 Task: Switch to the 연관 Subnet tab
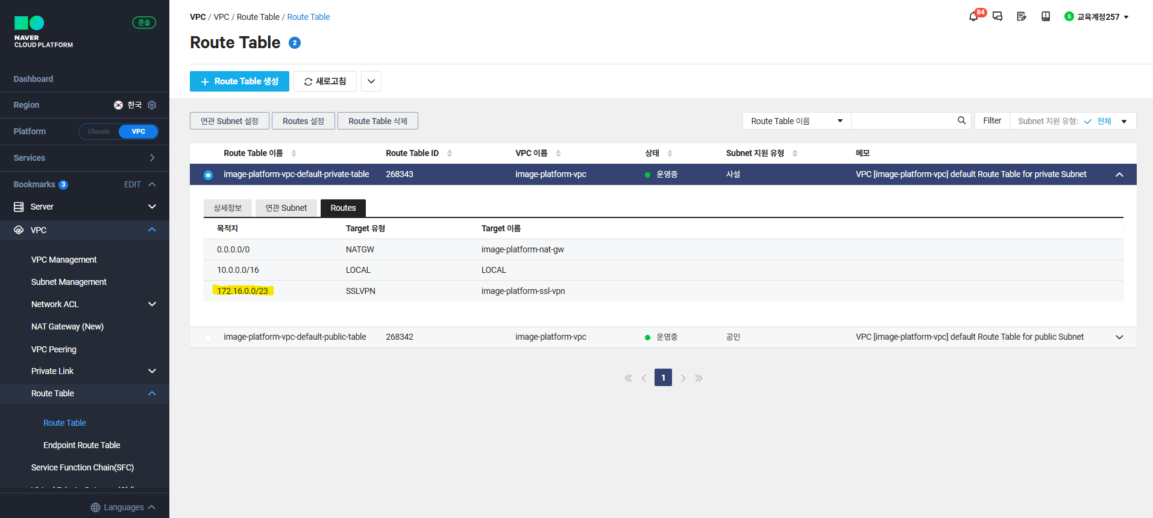tap(286, 208)
